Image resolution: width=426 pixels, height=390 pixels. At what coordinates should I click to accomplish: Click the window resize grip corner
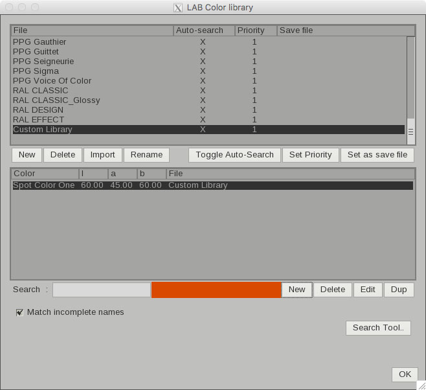tap(421, 385)
